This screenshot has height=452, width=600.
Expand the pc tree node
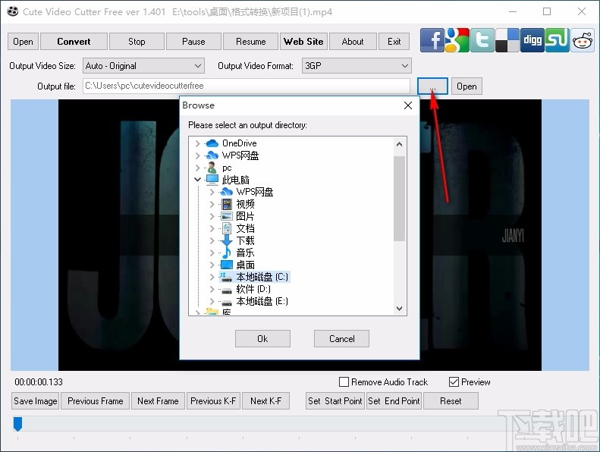click(197, 168)
